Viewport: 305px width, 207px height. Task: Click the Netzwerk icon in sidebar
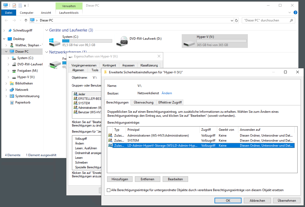point(12,90)
